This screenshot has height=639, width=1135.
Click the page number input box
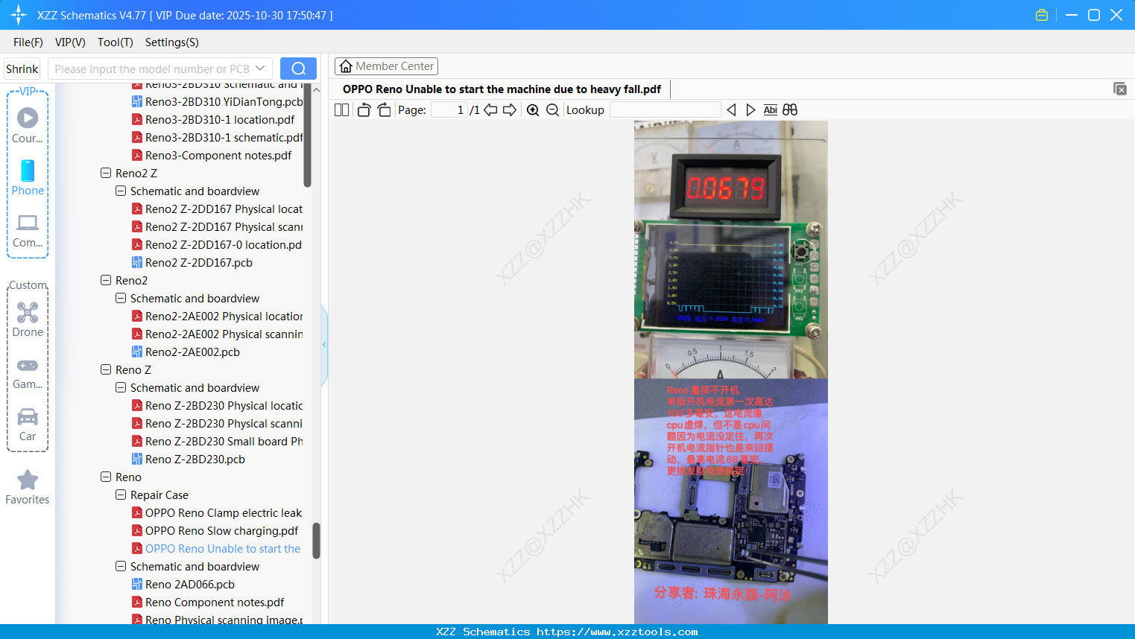click(449, 110)
